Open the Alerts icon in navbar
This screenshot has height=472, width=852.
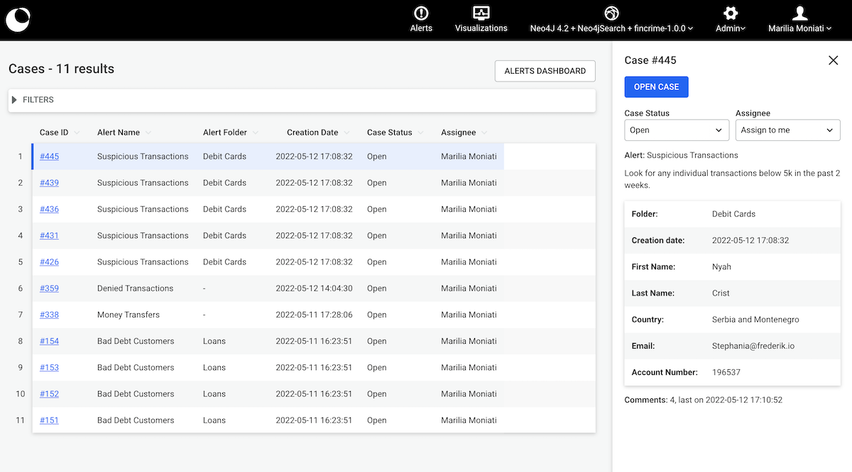(421, 13)
